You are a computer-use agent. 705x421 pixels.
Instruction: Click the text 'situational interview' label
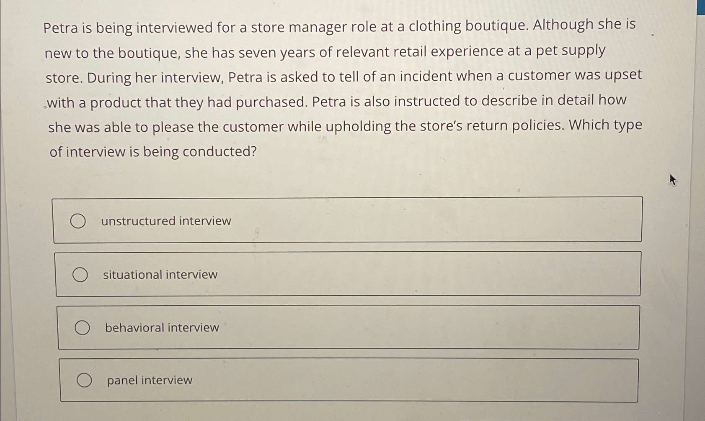(x=160, y=274)
